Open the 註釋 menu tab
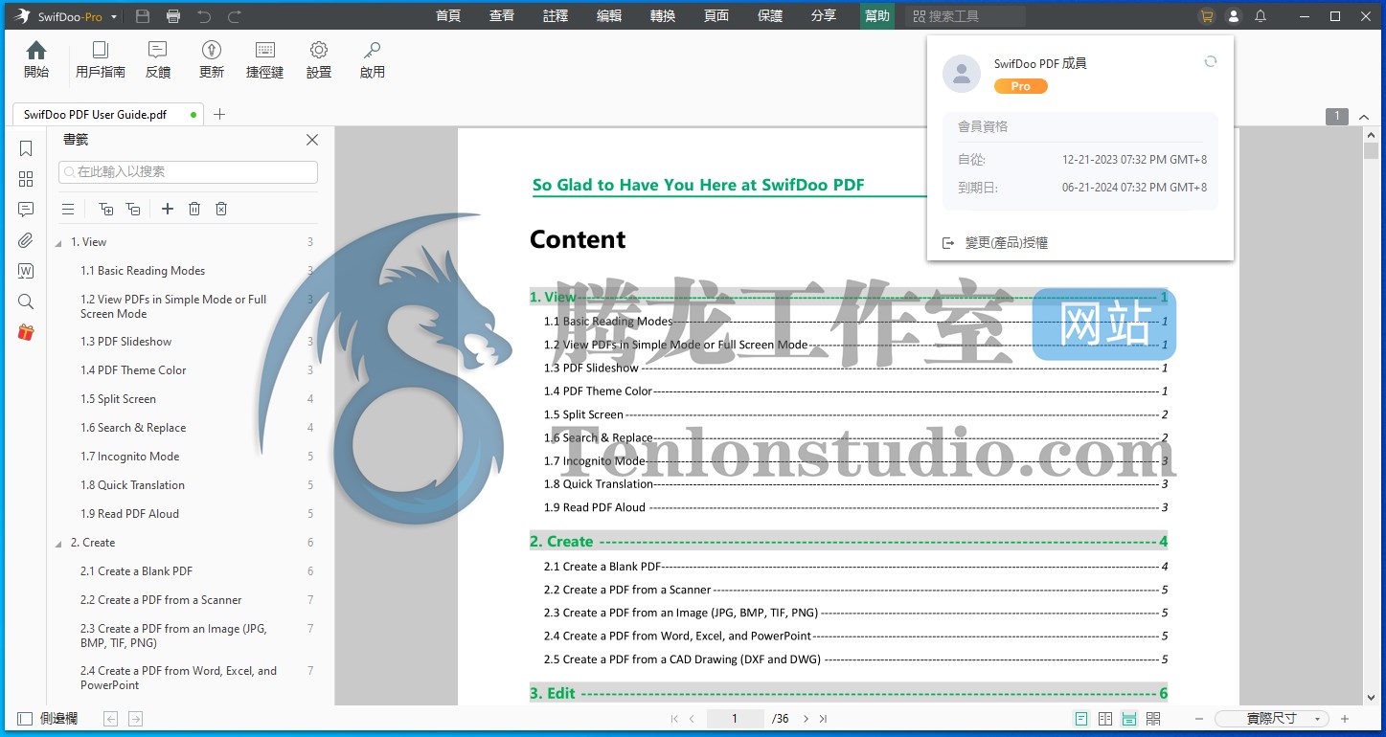The image size is (1386, 737). [555, 16]
